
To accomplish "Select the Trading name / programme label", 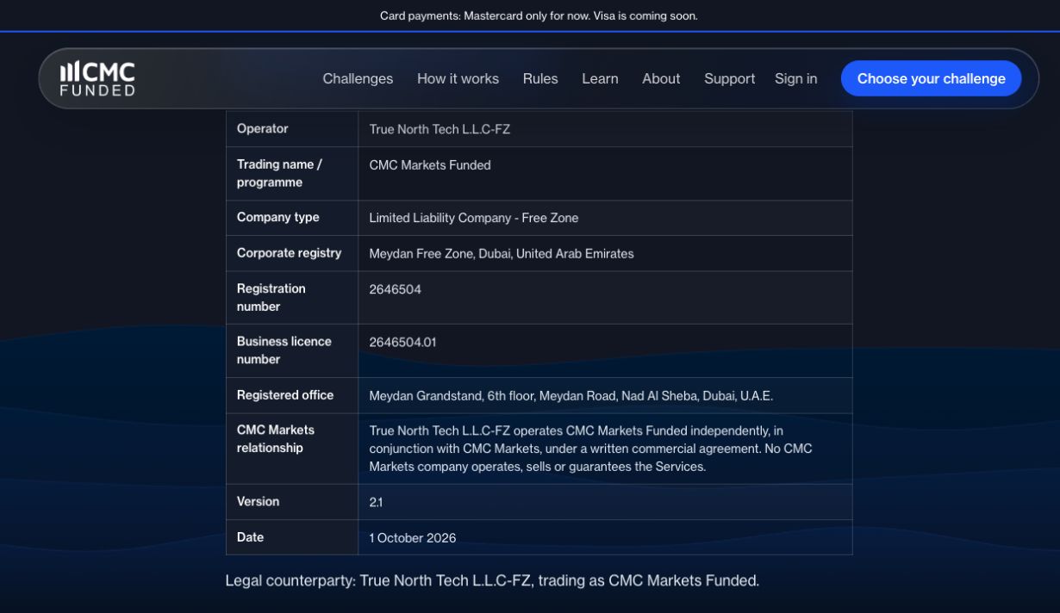I will click(x=279, y=173).
